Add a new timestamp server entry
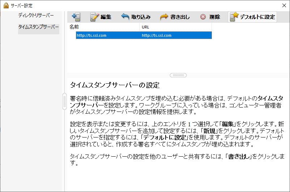The width and height of the screenshot is (290, 192). (76, 17)
